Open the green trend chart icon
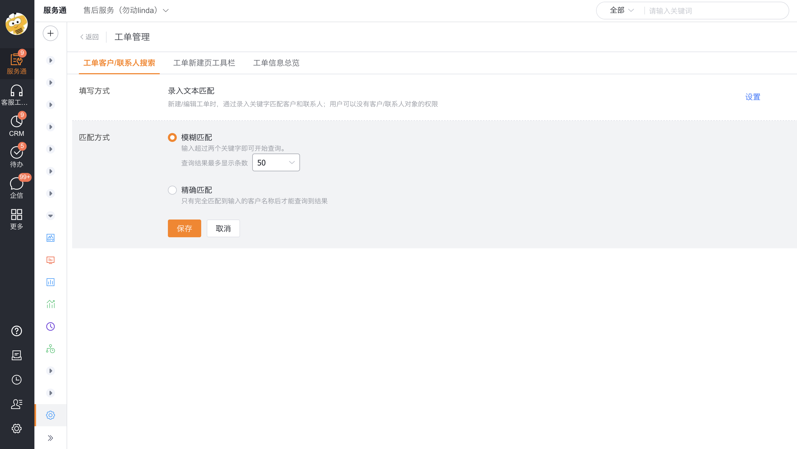The height and width of the screenshot is (449, 797). [51, 304]
